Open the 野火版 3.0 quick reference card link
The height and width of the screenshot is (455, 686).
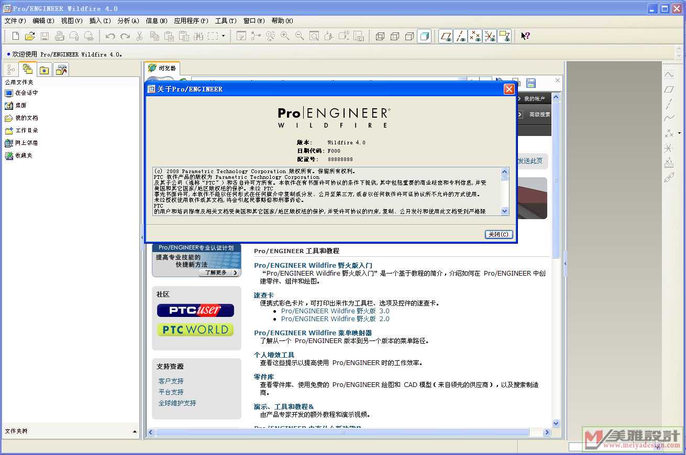tap(335, 311)
